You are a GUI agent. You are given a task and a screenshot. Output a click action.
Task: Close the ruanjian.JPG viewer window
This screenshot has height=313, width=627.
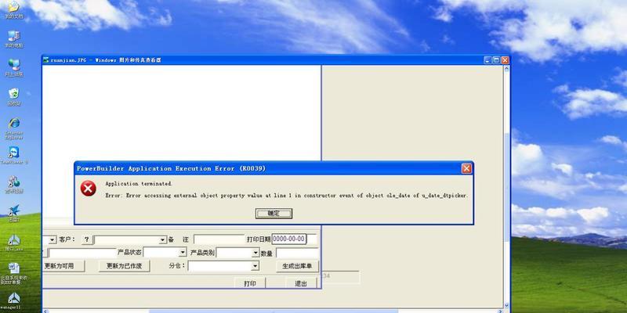[505, 60]
